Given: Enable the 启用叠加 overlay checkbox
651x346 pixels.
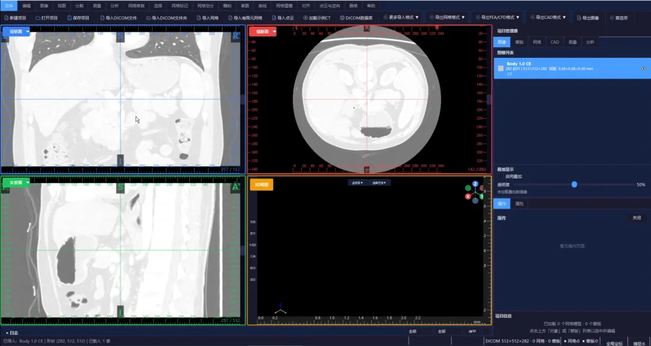Looking at the screenshot, I should coord(502,177).
